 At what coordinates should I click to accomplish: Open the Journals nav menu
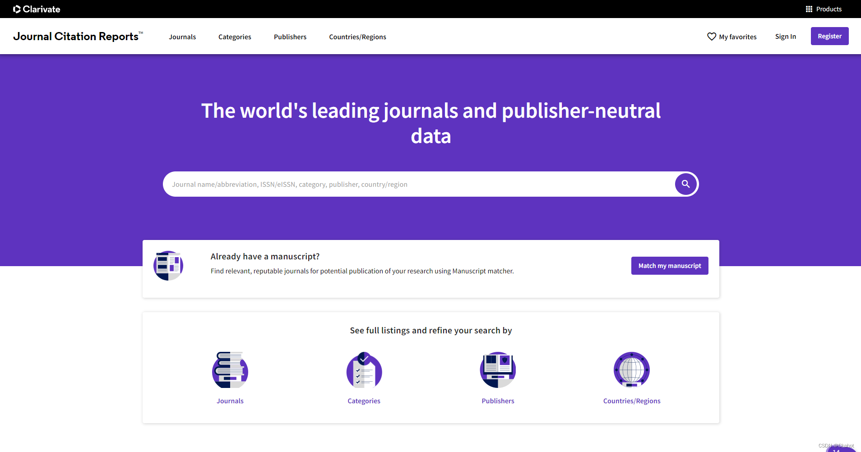pos(182,37)
